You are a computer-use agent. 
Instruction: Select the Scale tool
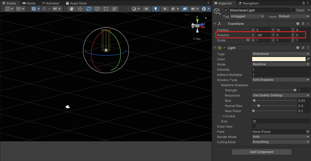pyautogui.click(x=97, y=9)
